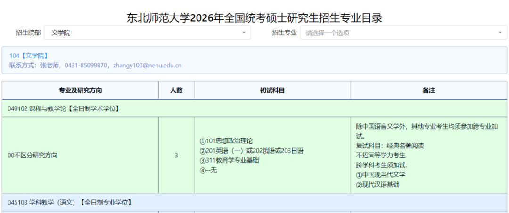Click the 备注 column header

click(428, 90)
